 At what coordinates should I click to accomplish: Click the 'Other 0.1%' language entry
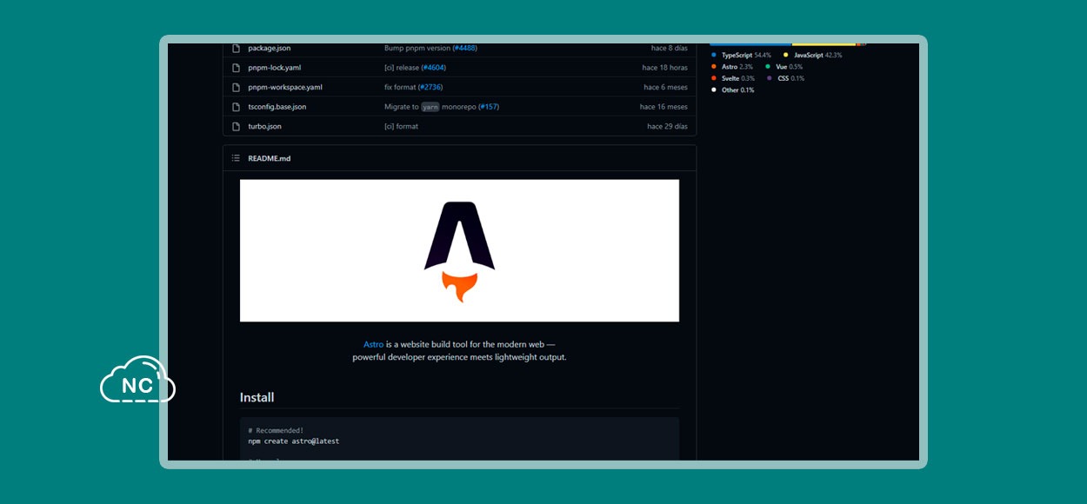point(732,90)
